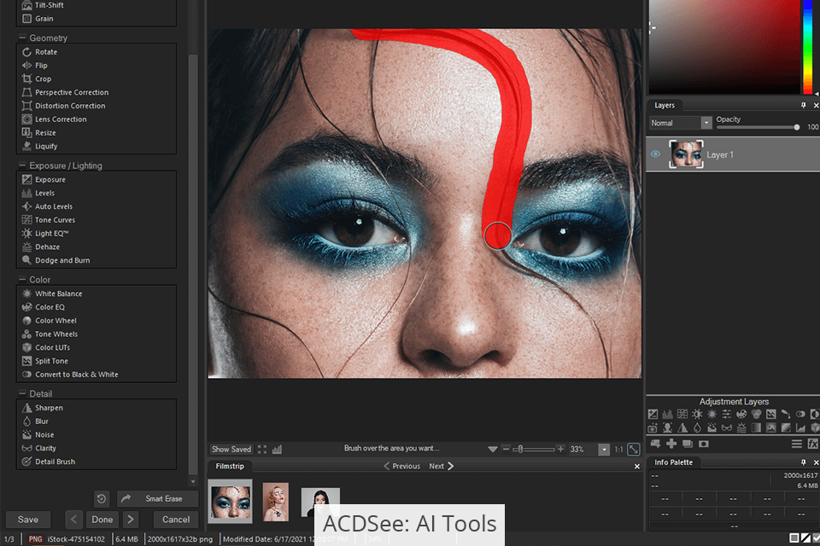Toggle the 1:1 actual size view
The width and height of the screenshot is (820, 546).
618,450
